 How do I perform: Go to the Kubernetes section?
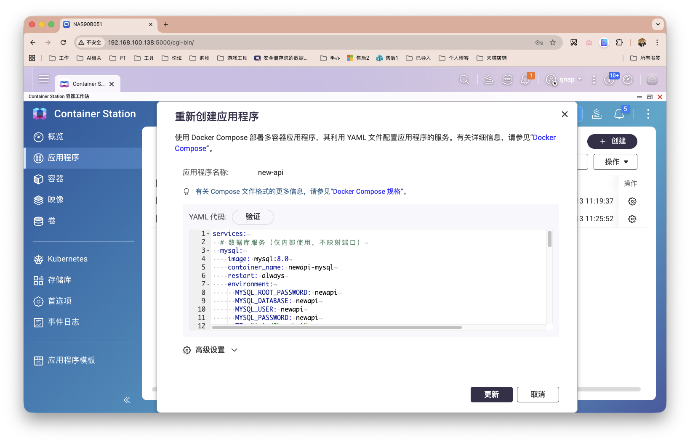67,259
